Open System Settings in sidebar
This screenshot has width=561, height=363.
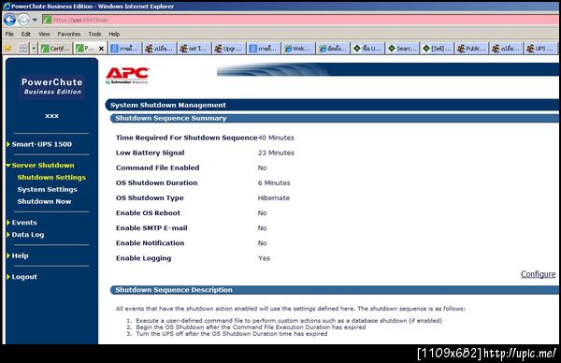coord(48,189)
